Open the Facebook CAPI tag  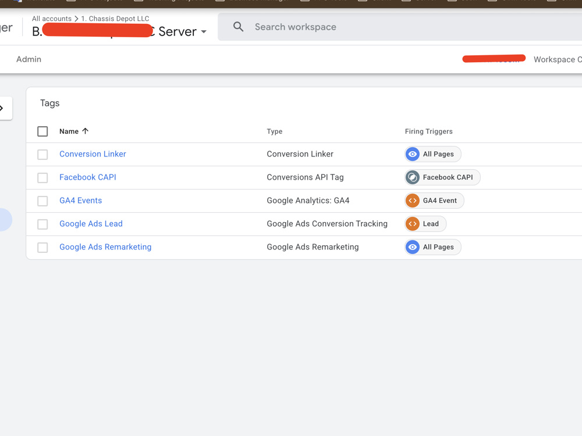(x=88, y=177)
